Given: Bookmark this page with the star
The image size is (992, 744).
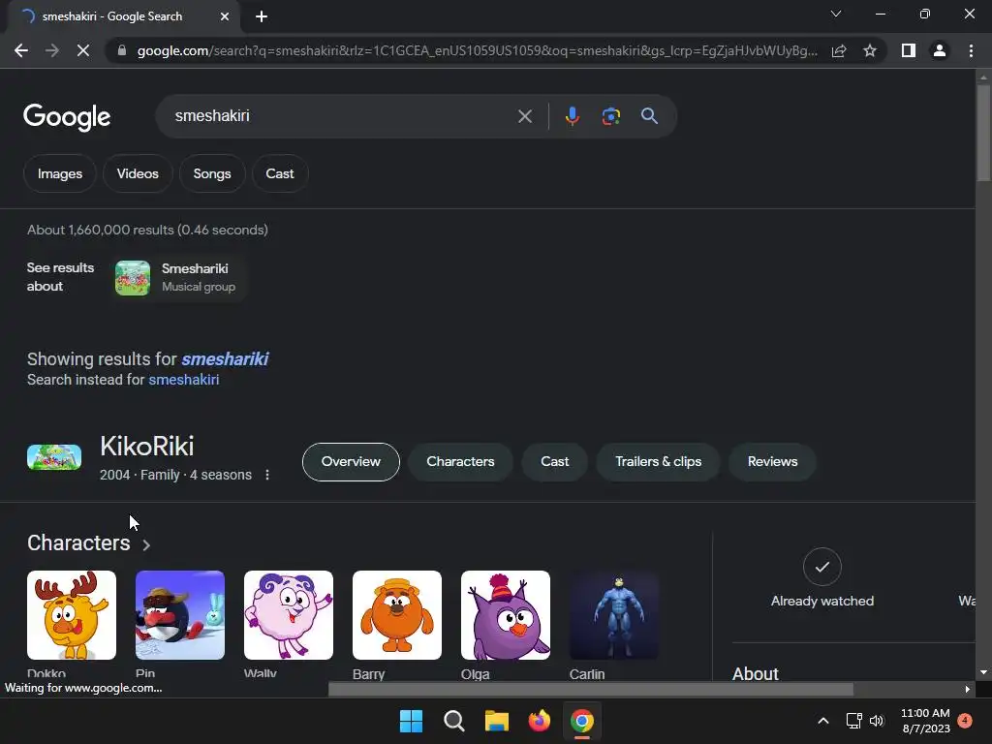Looking at the screenshot, I should pos(870,50).
